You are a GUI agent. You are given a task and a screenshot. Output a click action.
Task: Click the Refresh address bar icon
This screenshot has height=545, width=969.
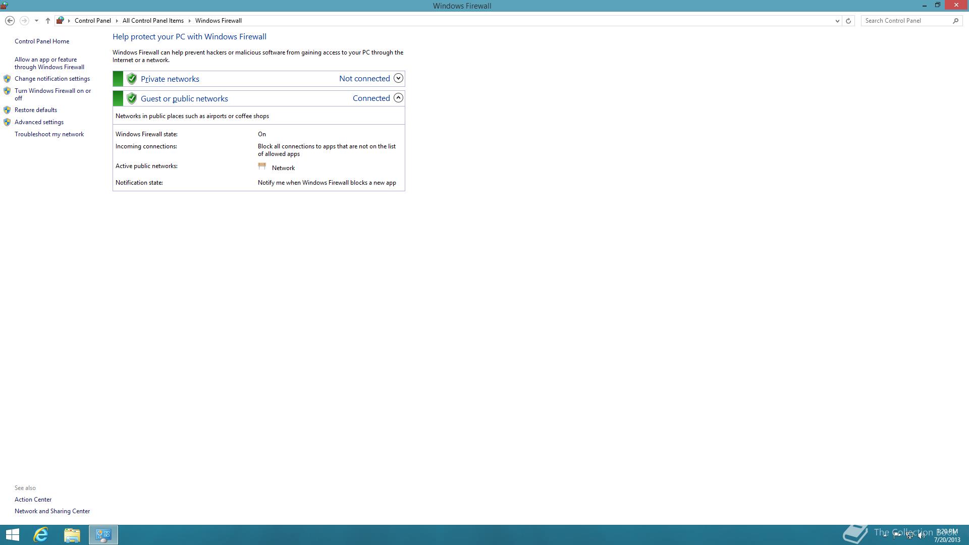point(848,21)
